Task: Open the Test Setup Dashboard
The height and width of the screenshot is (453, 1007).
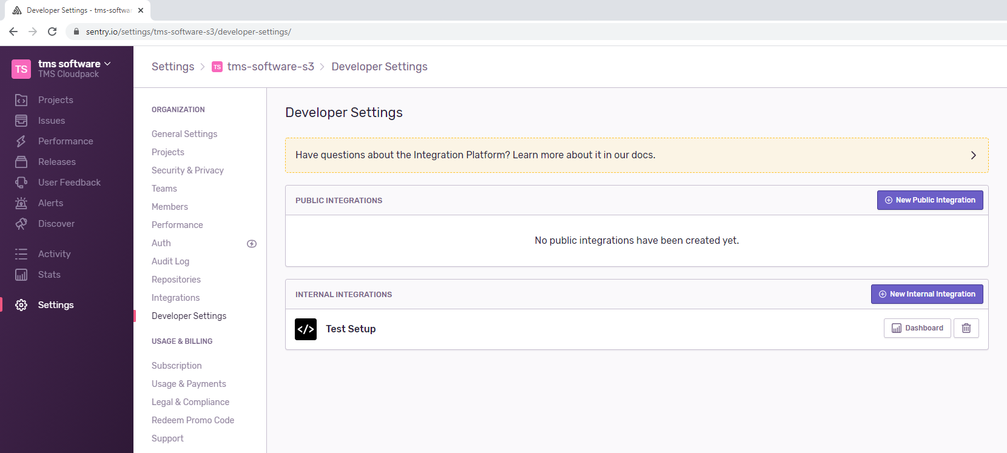Action: (x=917, y=328)
